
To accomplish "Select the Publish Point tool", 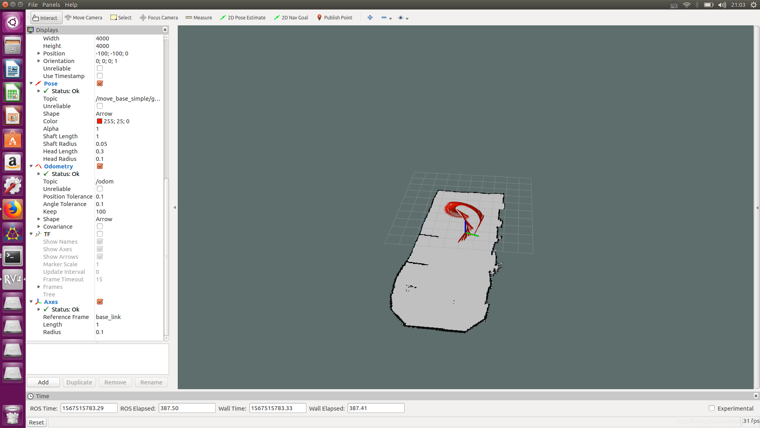I will (334, 18).
